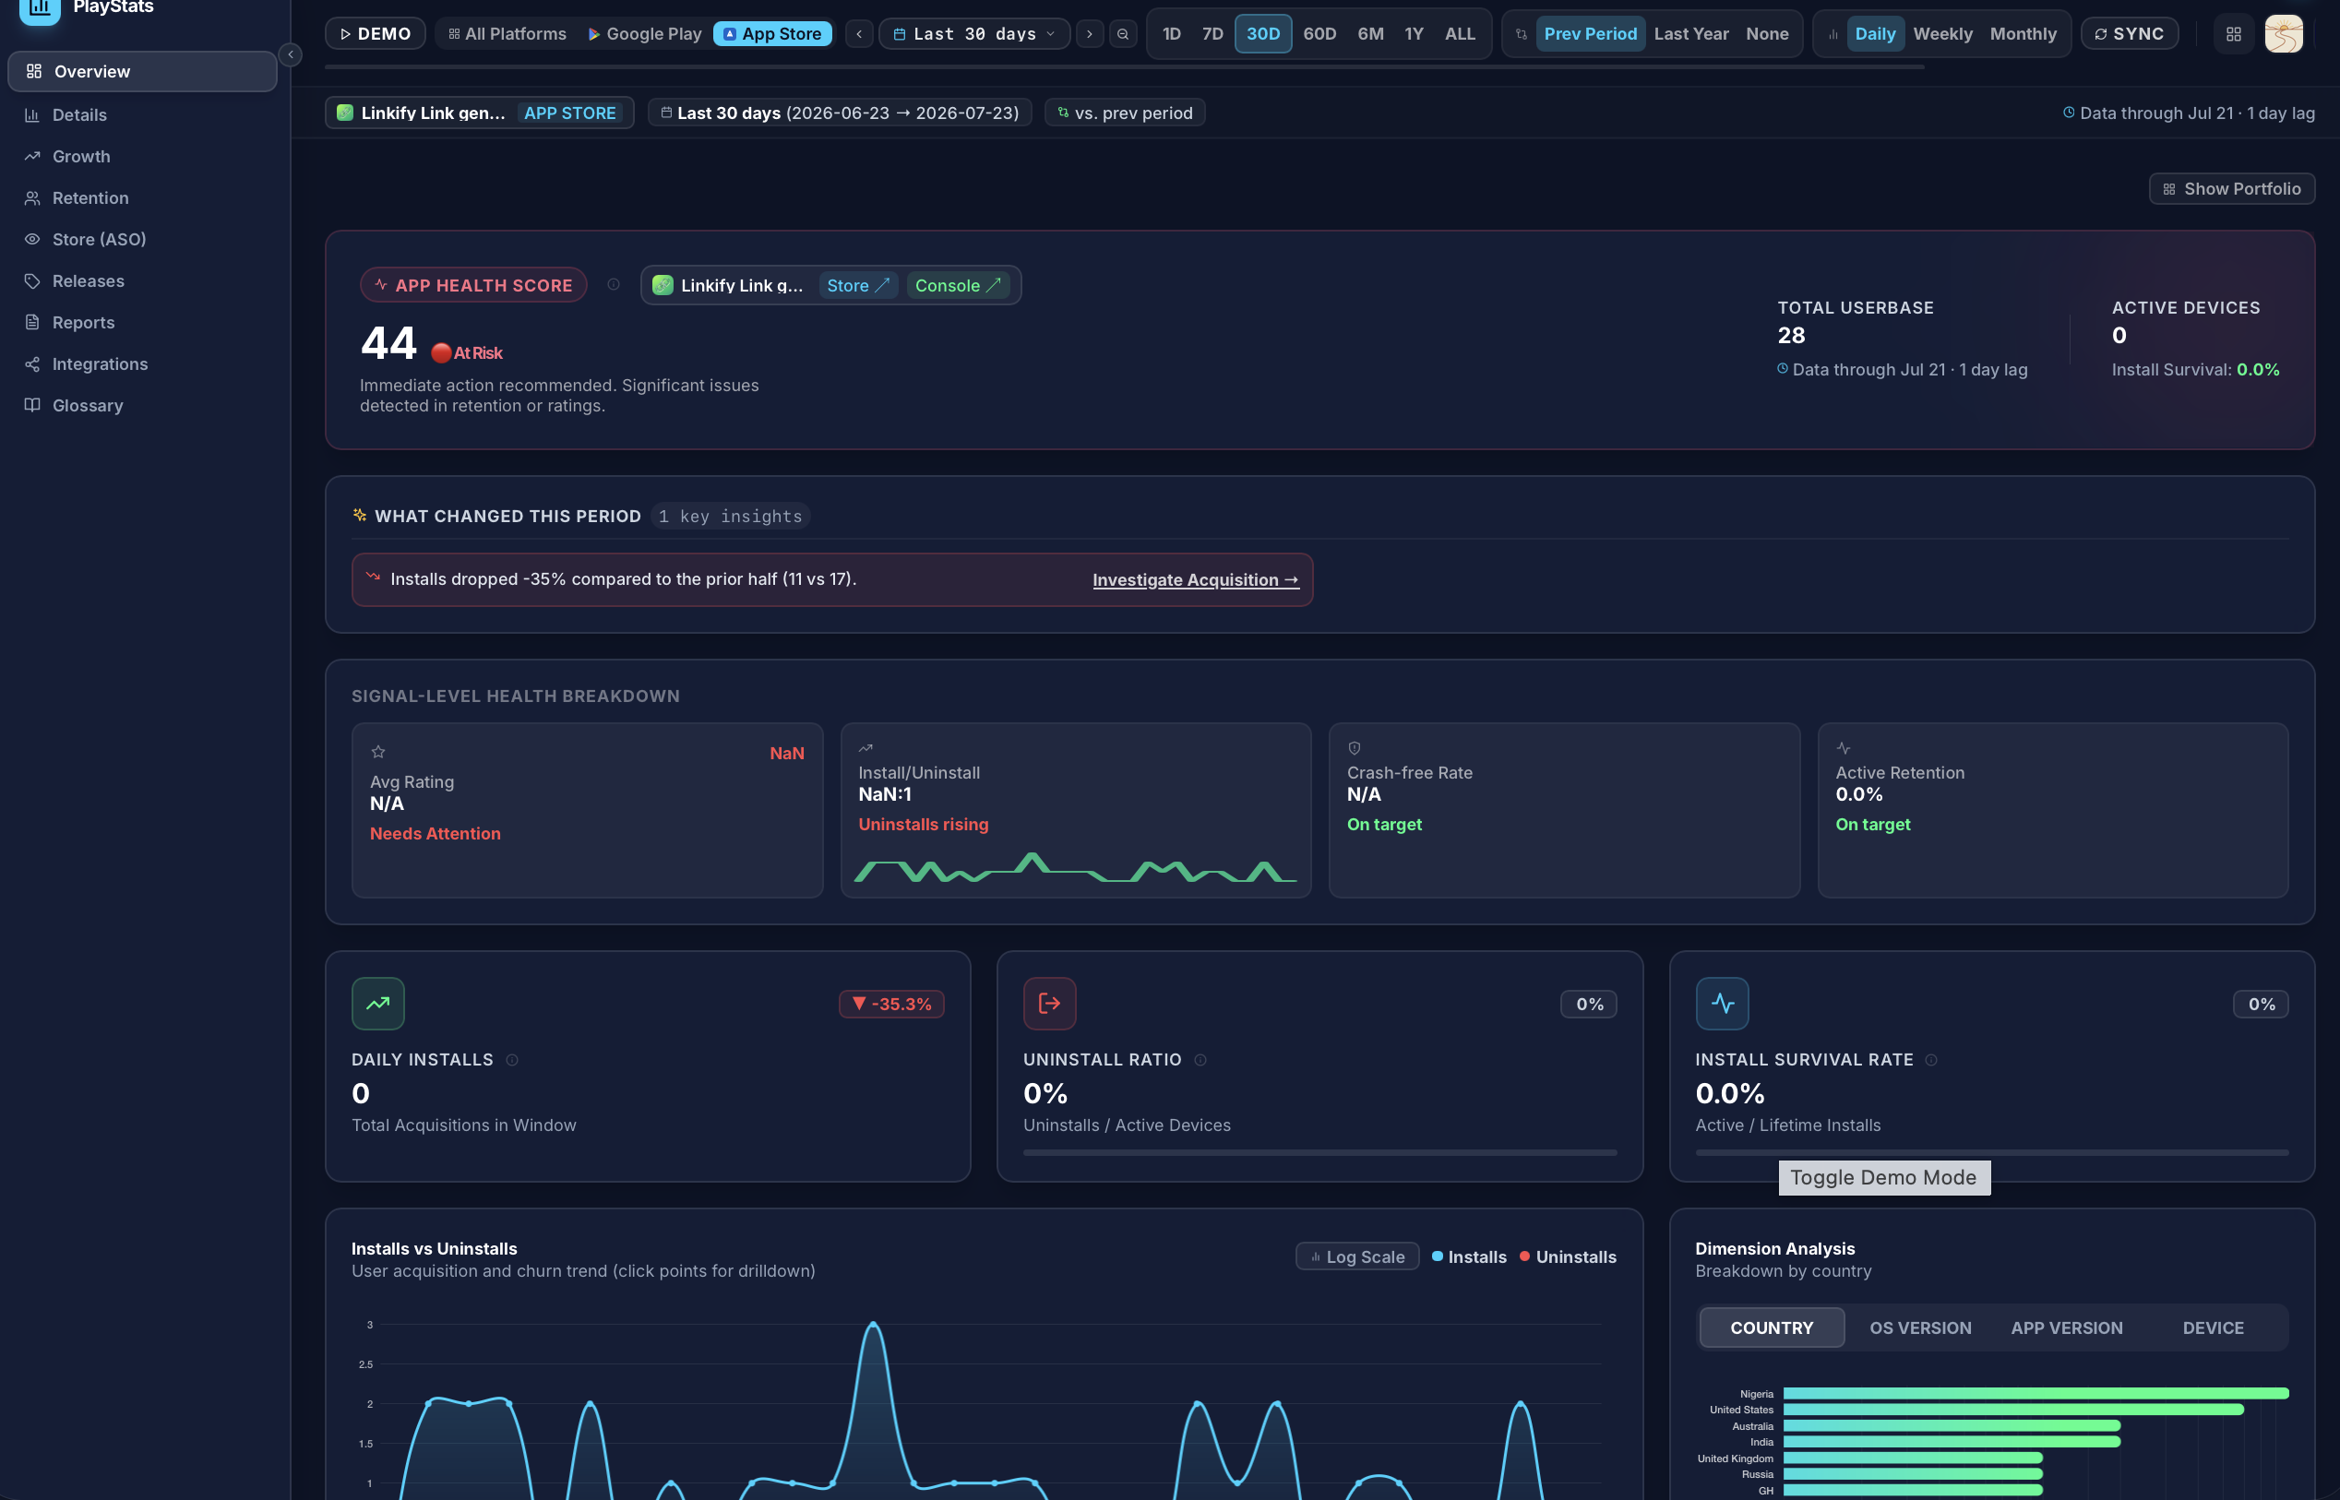The width and height of the screenshot is (2340, 1500).
Task: Click the Uninstall Ratio progress bar
Action: [x=1320, y=1152]
